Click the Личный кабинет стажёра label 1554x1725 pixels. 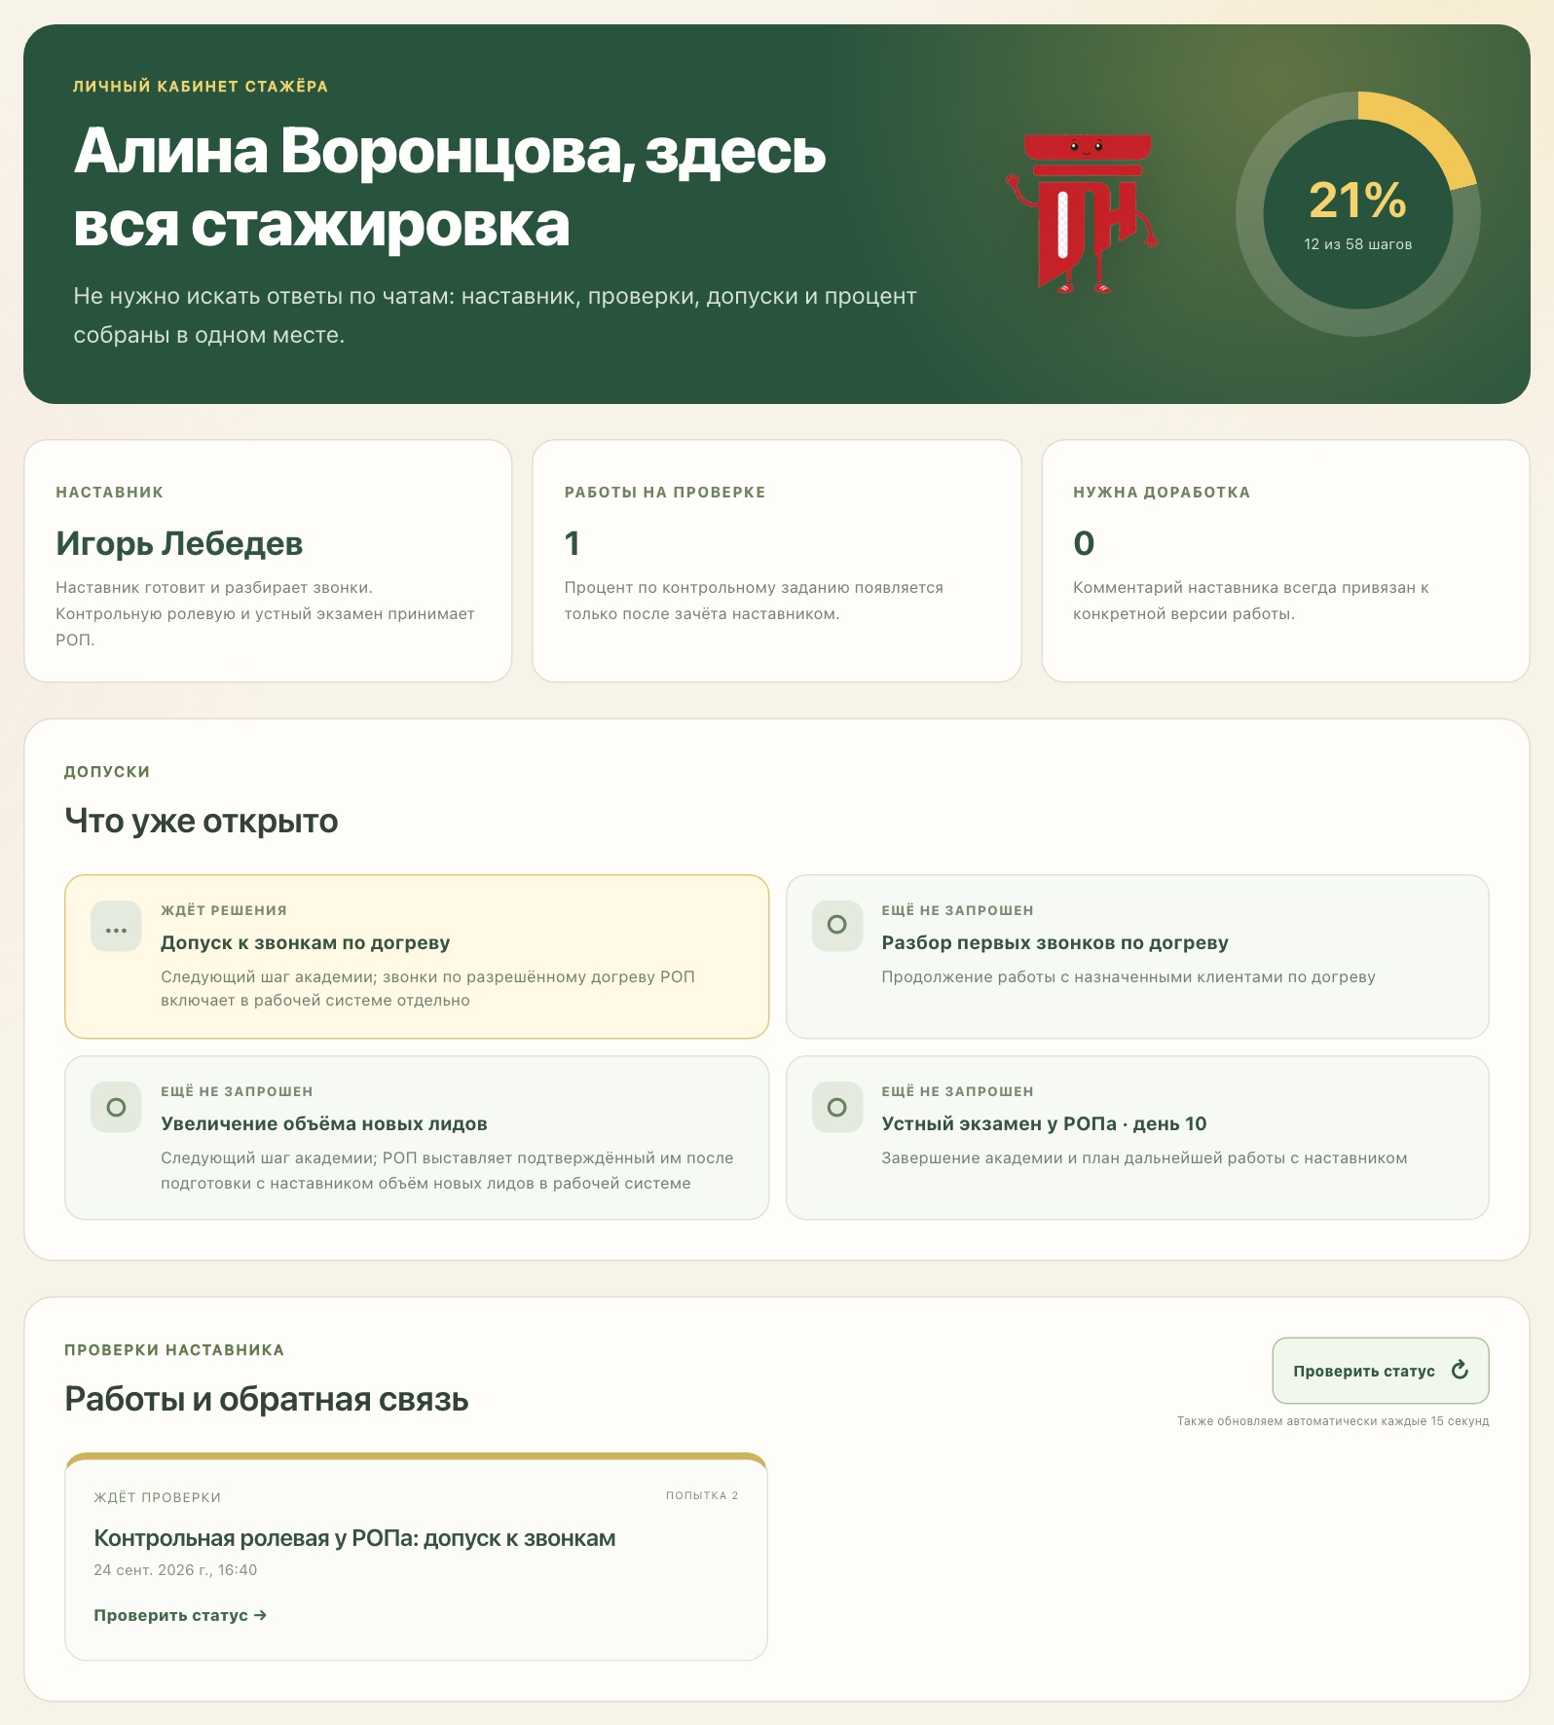pyautogui.click(x=201, y=87)
